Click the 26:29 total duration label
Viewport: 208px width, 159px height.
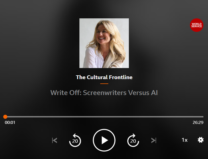198,122
